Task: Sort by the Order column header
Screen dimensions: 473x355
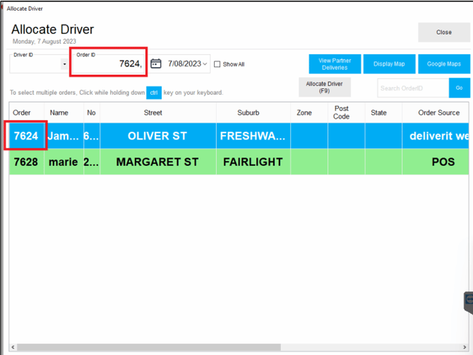Action: point(22,113)
